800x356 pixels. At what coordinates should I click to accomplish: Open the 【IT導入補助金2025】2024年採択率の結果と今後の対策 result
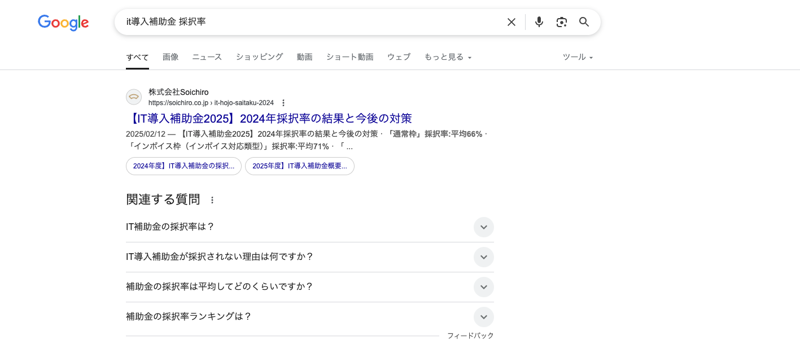point(269,119)
